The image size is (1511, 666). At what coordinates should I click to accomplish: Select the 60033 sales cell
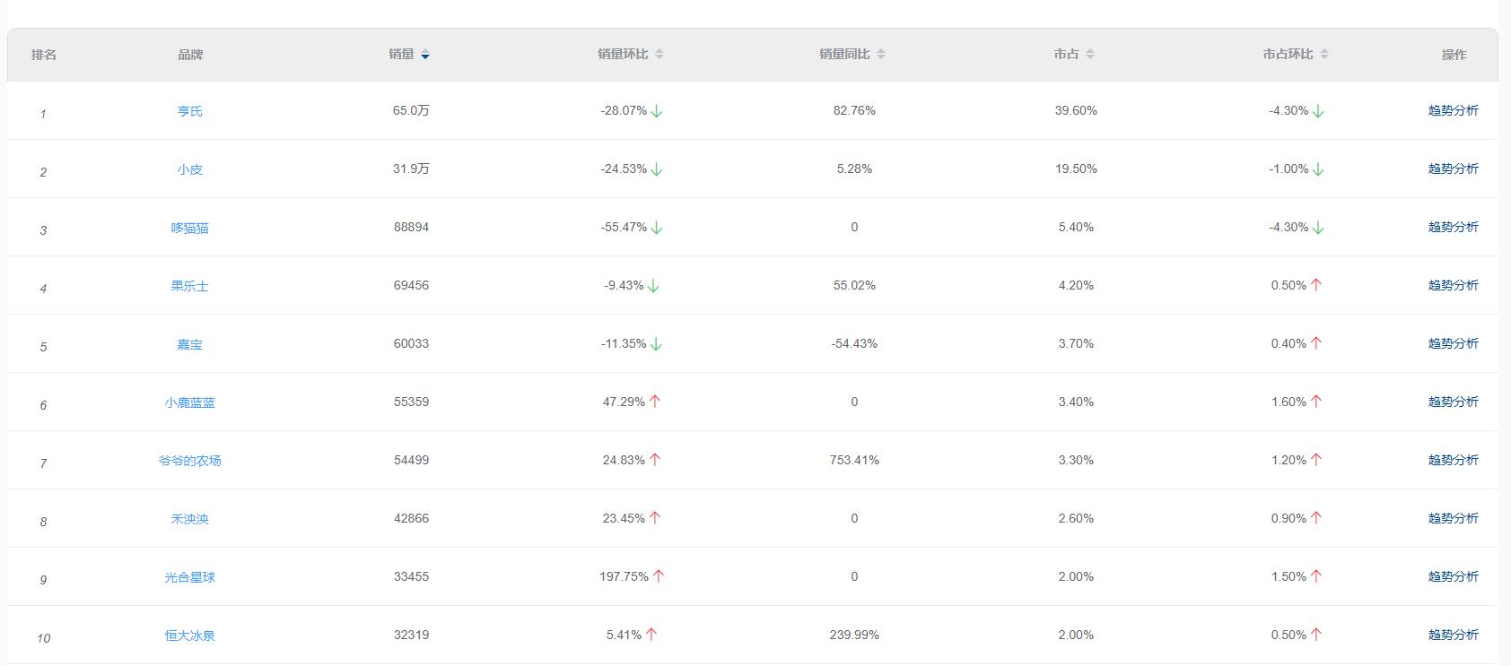411,343
